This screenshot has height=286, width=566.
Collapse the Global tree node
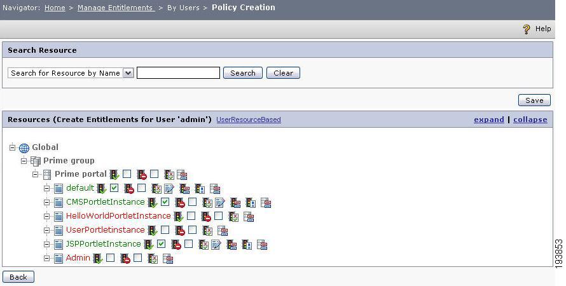12,147
